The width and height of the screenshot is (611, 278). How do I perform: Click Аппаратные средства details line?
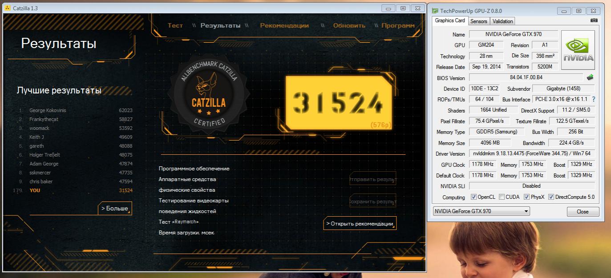pos(187,179)
